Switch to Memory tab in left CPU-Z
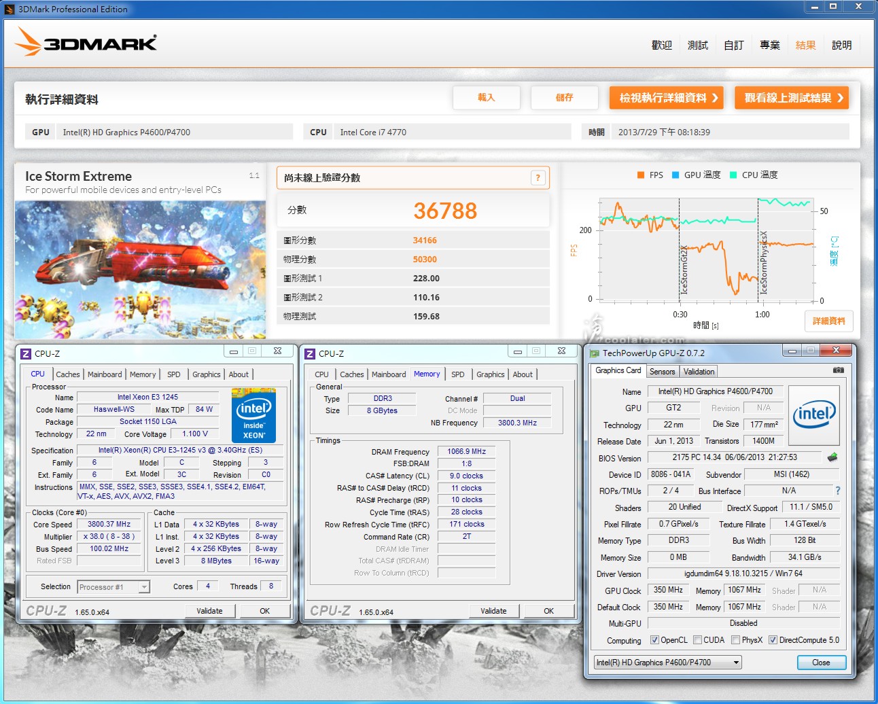Viewport: 878px width, 704px height. click(x=143, y=374)
